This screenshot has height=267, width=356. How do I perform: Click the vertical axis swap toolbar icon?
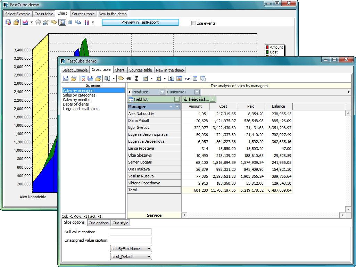coord(137,78)
